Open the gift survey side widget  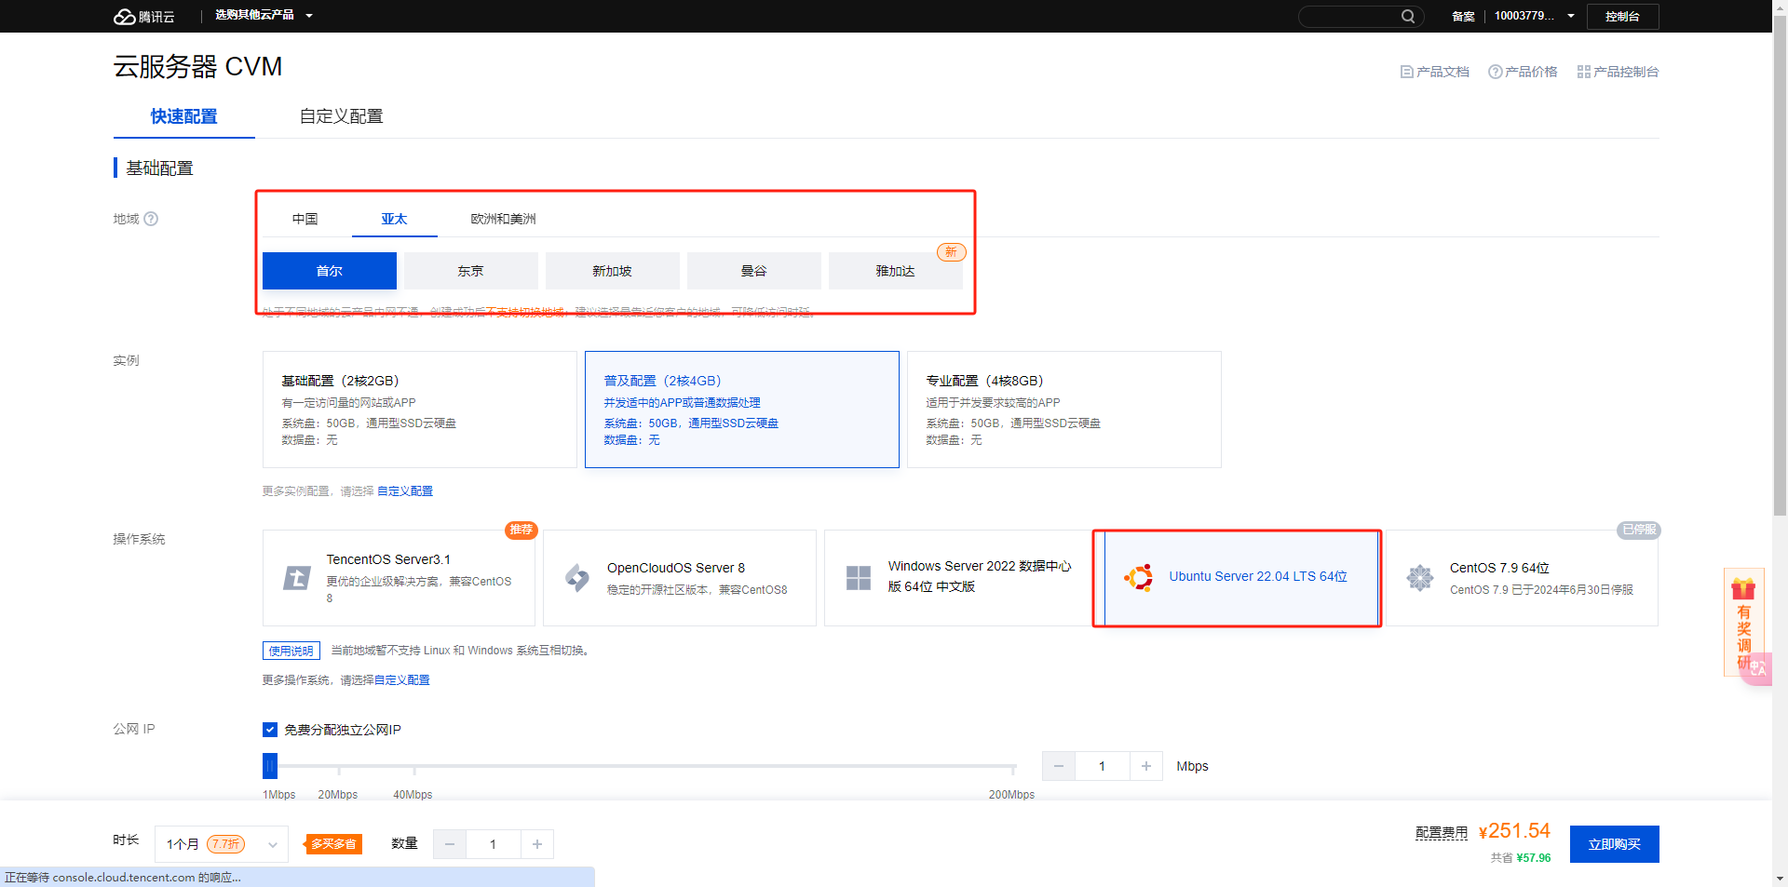[x=1743, y=621]
